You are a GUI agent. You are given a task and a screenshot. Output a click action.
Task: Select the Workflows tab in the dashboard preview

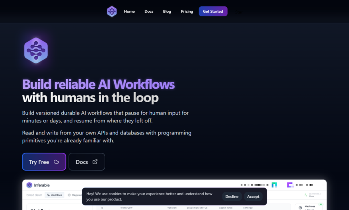pos(55,195)
